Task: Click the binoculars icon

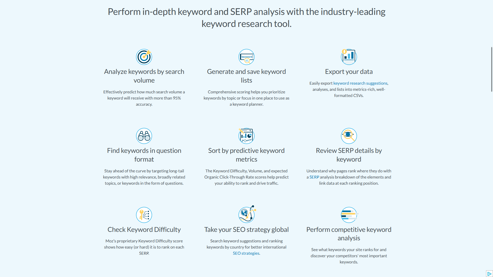Action: click(144, 136)
